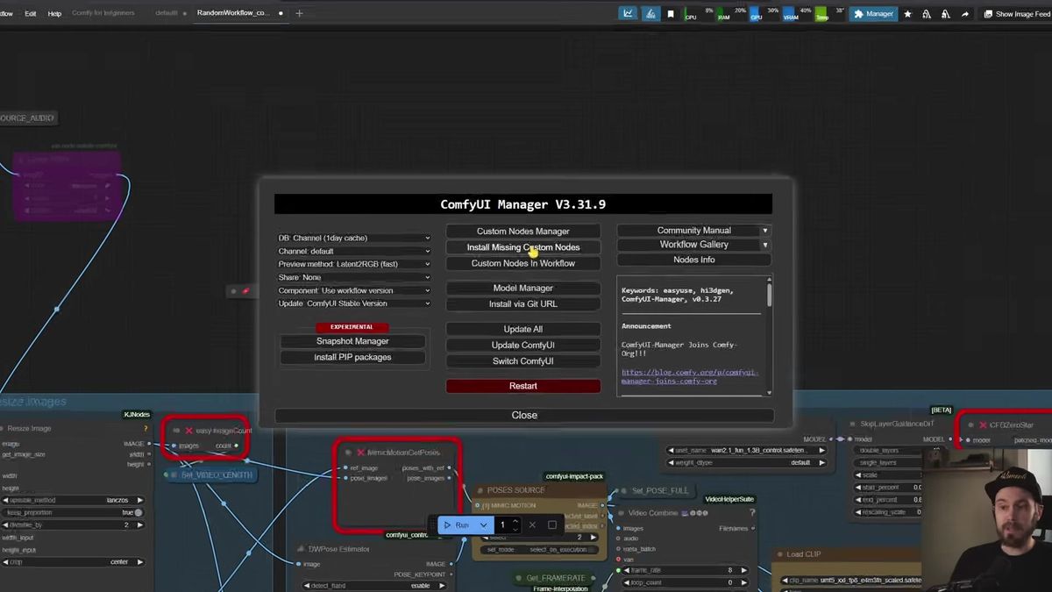Switch to Comfy for beginners tab
Screen dimensions: 1052x592
tap(105, 14)
